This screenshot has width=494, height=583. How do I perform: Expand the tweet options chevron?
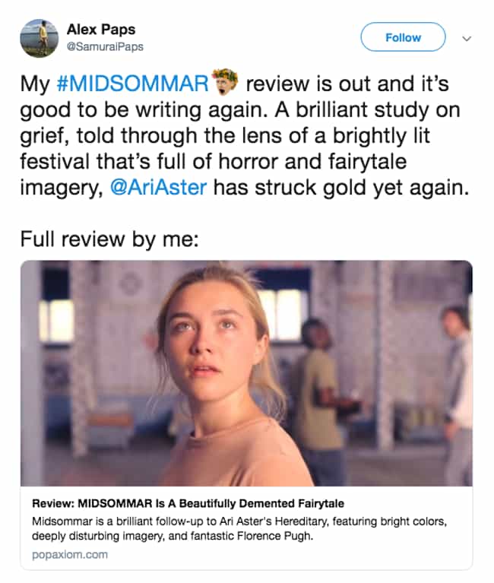pos(467,38)
